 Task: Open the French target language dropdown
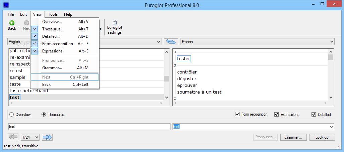(x=332, y=42)
